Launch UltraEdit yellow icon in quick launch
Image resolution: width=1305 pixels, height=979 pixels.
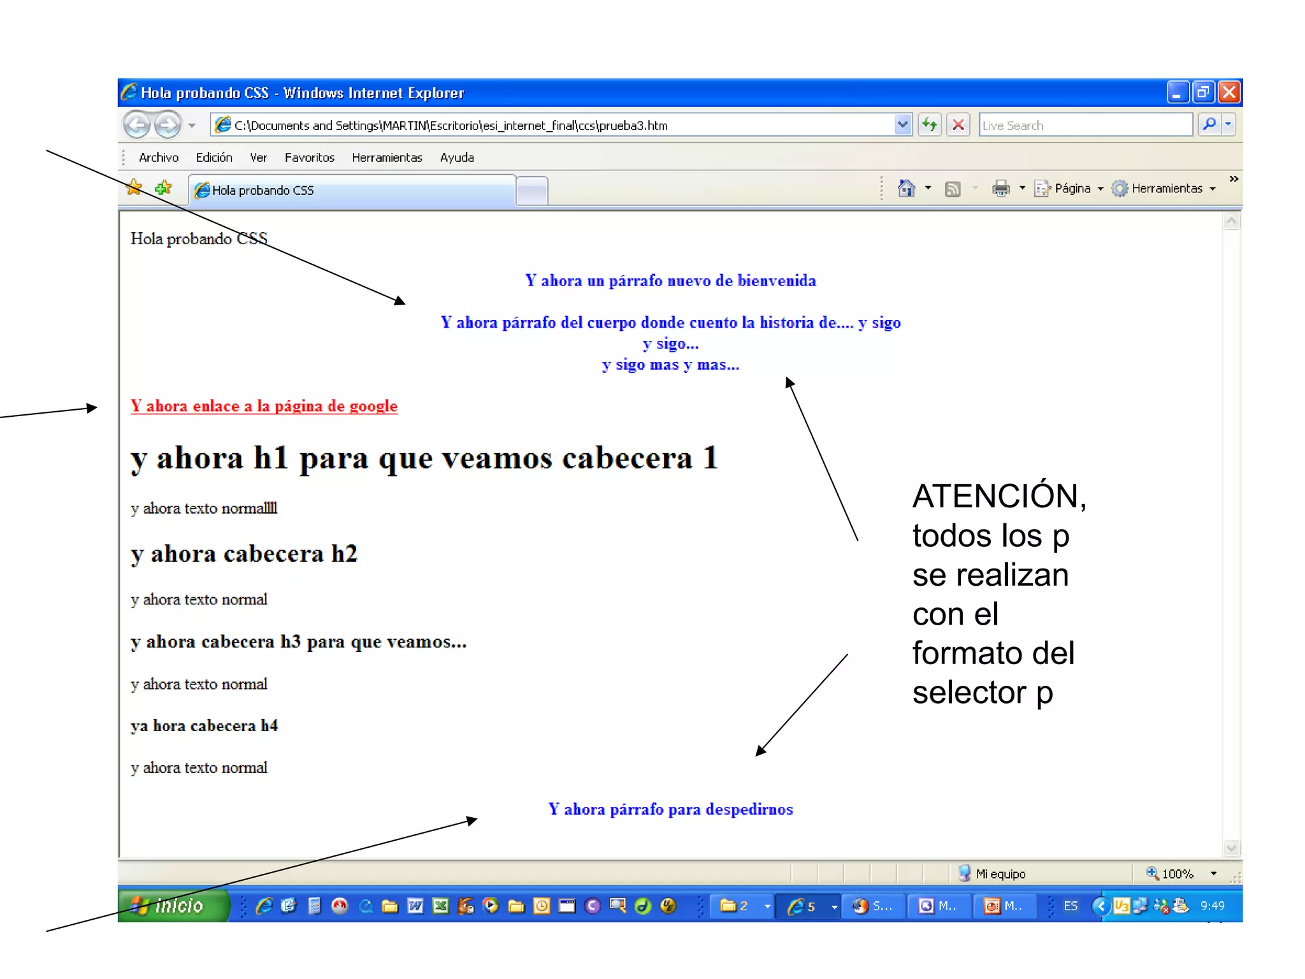(x=668, y=906)
